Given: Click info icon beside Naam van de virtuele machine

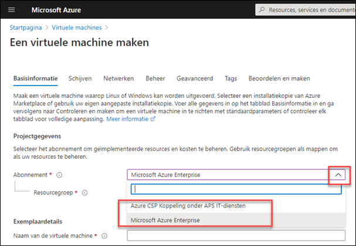Looking at the screenshot, I should [104, 236].
